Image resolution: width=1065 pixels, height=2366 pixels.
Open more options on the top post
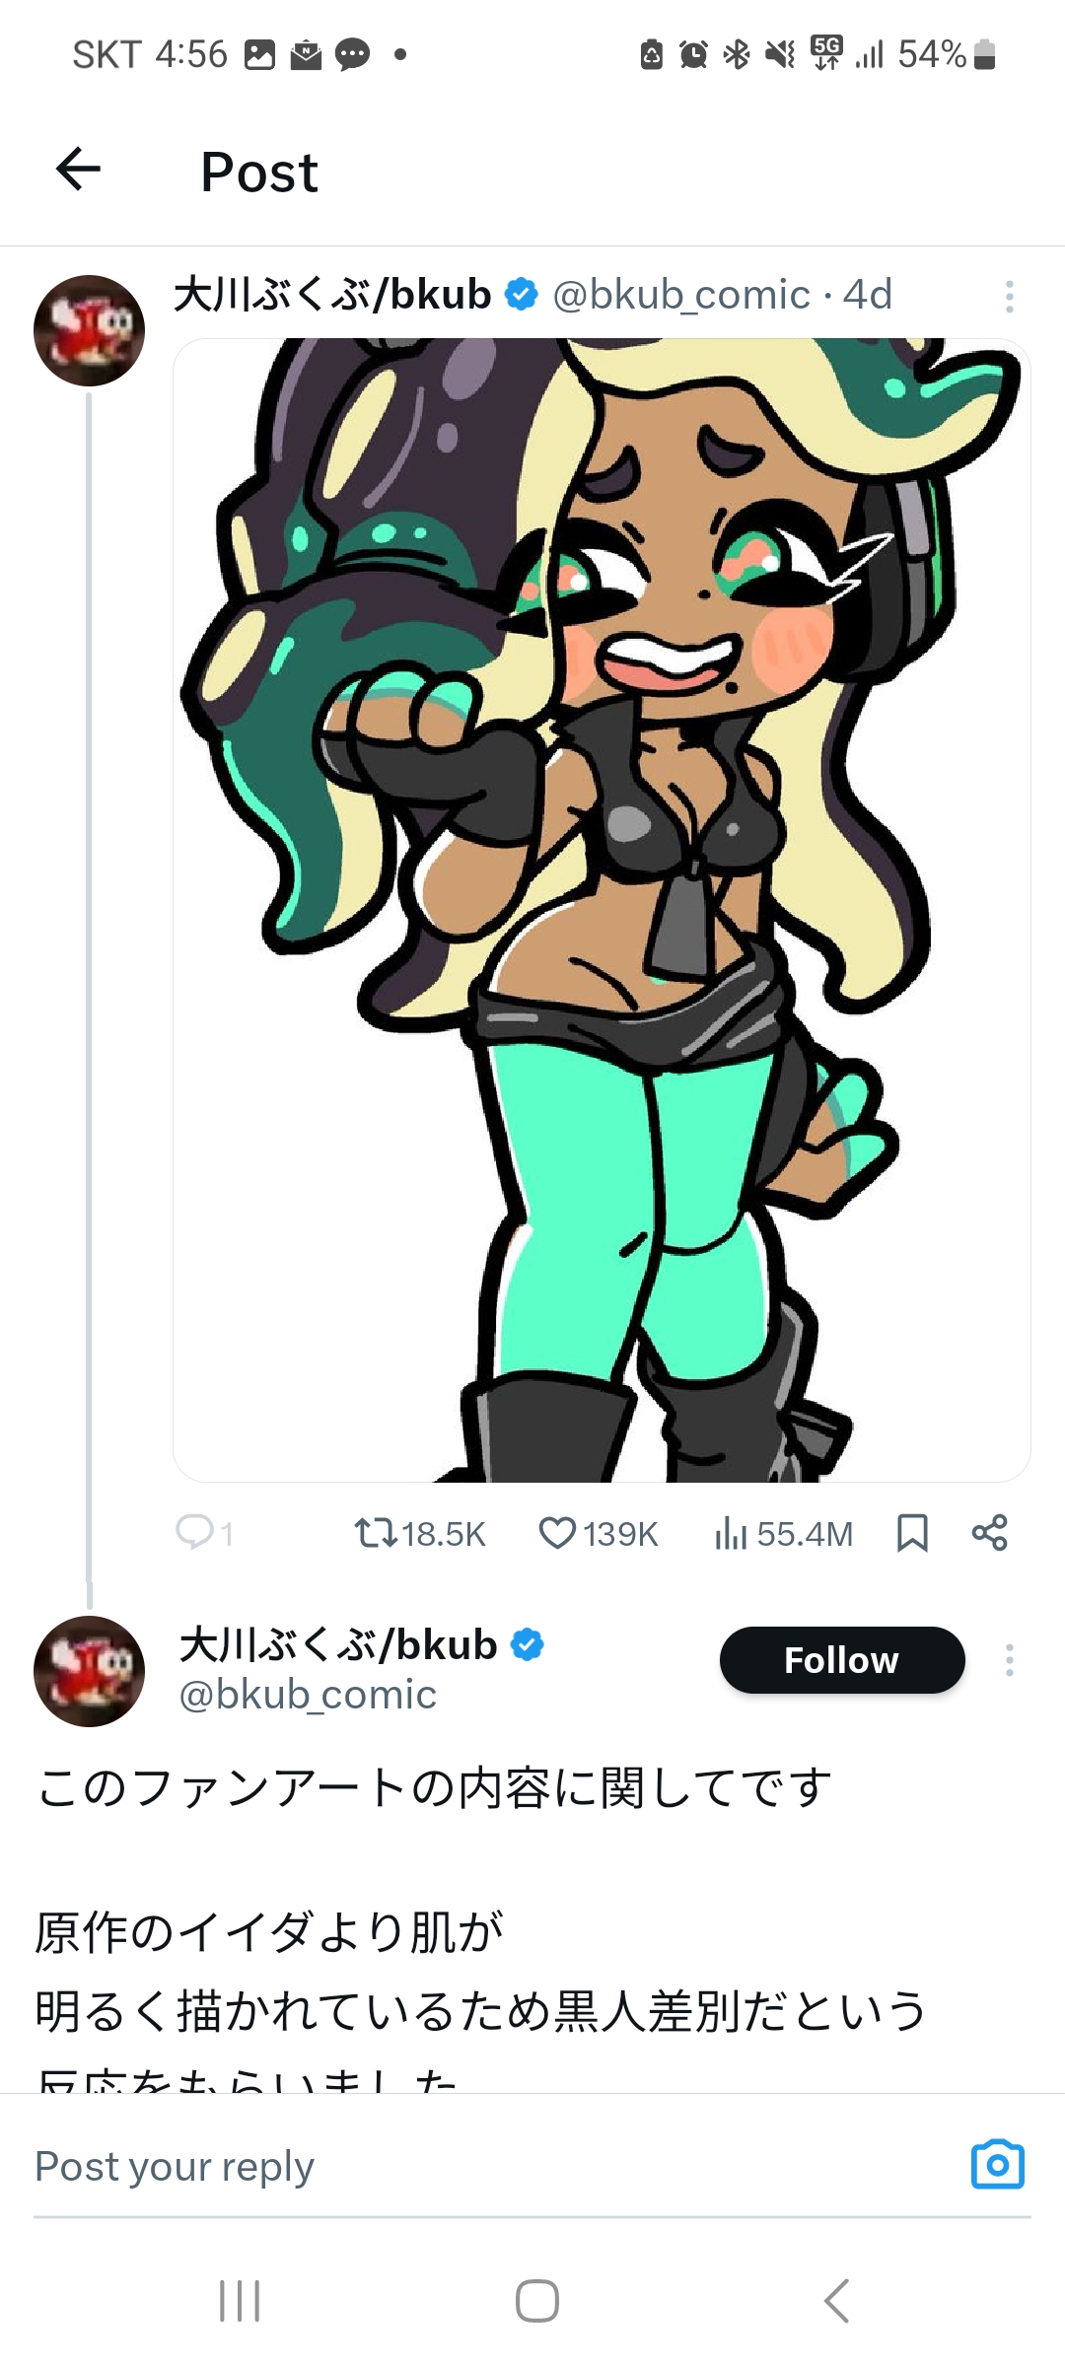[1009, 296]
